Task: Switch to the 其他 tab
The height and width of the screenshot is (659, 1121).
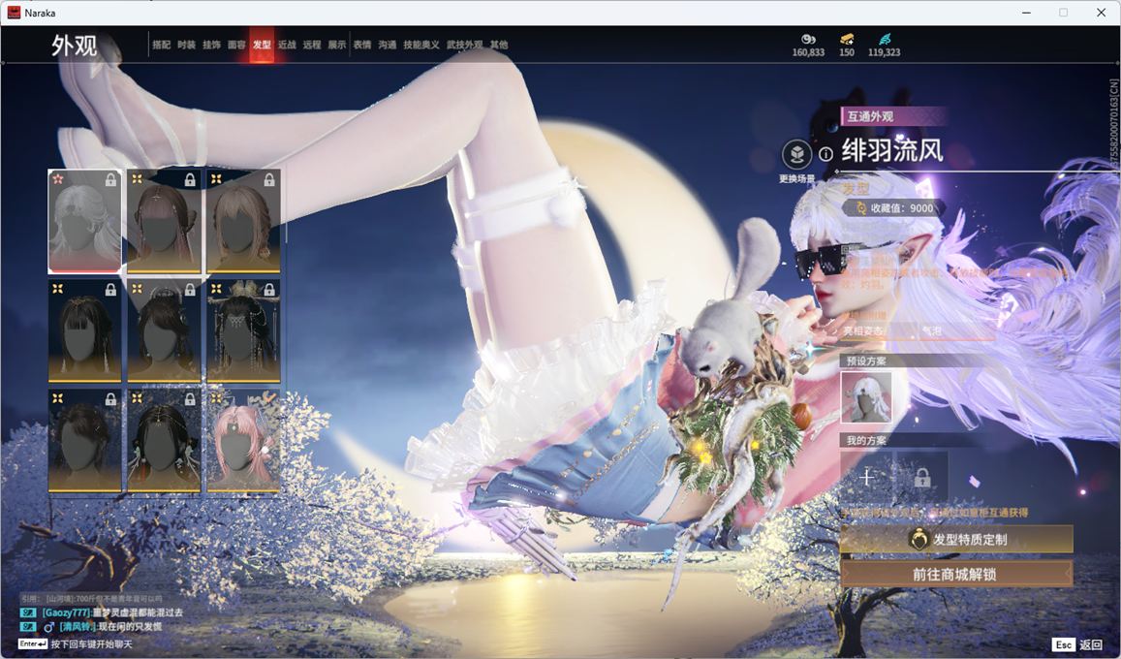Action: (x=499, y=45)
